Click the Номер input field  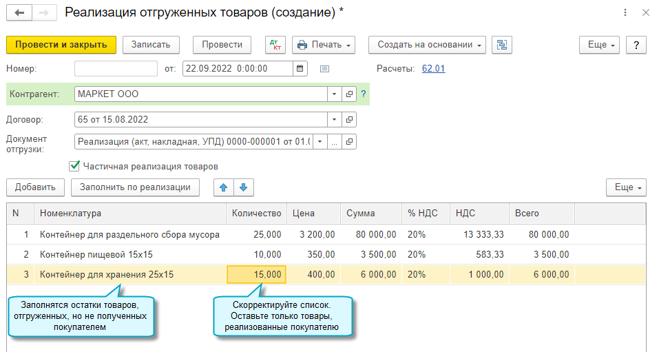coord(116,69)
